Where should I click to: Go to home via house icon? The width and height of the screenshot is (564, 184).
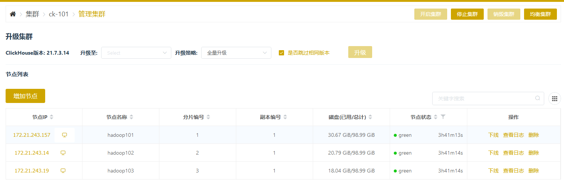click(x=13, y=14)
